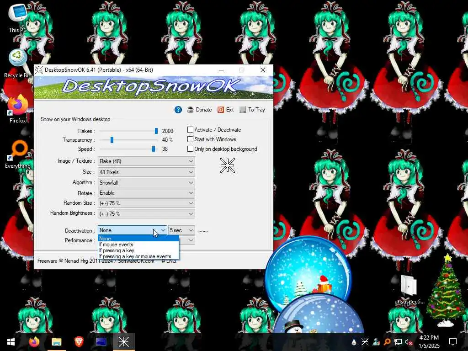Click the 'Snow on your Windows desktop' label

[75, 119]
